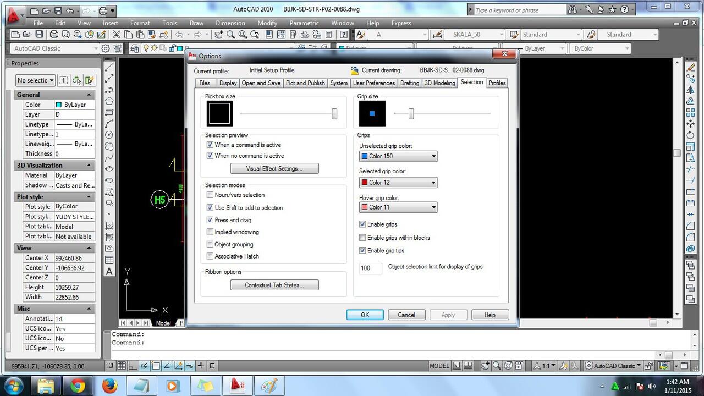Click the InfoCenter search binoculars icon
Image resolution: width=704 pixels, height=396 pixels.
click(x=573, y=10)
